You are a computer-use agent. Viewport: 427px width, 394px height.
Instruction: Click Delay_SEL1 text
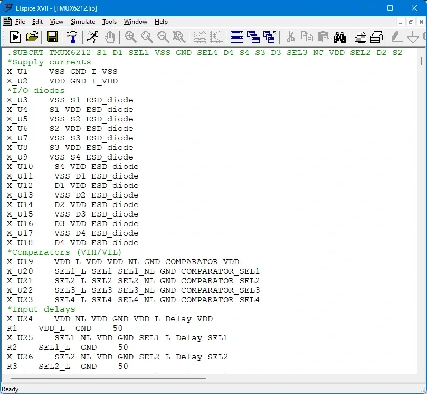click(202, 338)
